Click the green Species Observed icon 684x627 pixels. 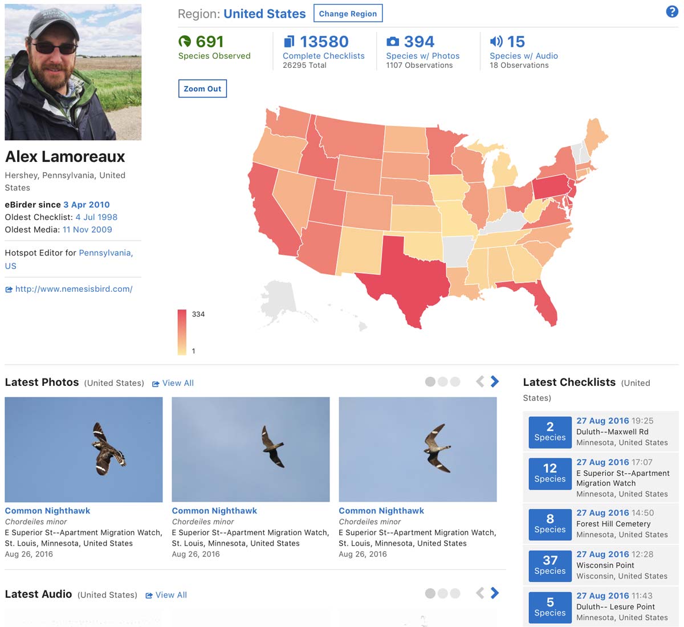pyautogui.click(x=185, y=42)
